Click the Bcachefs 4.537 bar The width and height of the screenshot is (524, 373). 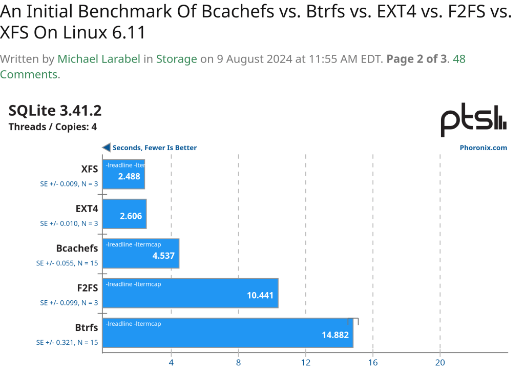click(141, 253)
